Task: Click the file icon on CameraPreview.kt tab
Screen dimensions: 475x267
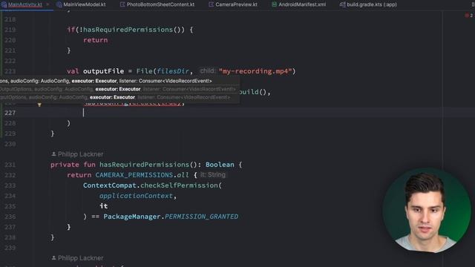Action: (211, 4)
